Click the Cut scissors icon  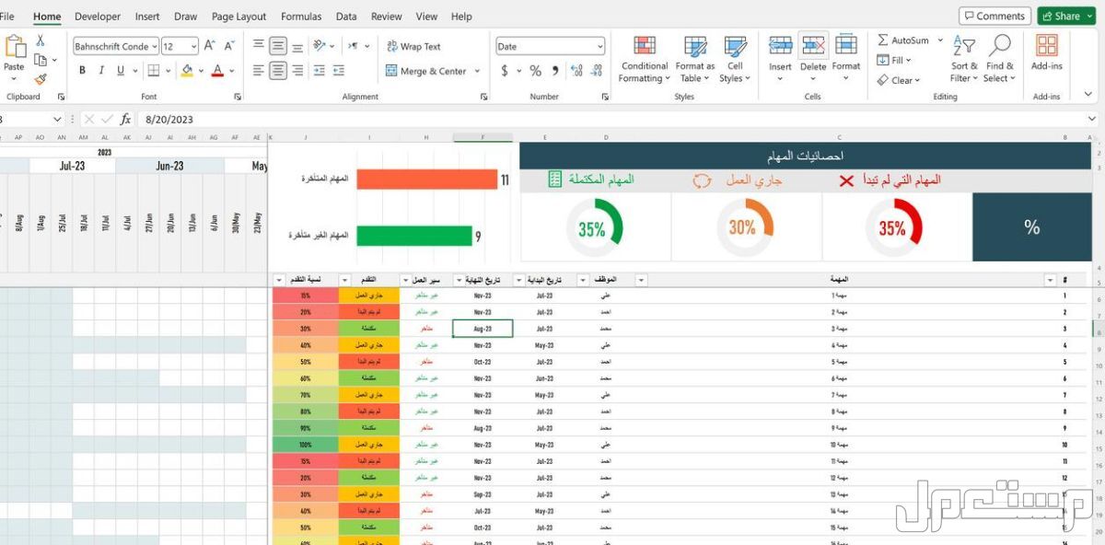click(x=41, y=41)
